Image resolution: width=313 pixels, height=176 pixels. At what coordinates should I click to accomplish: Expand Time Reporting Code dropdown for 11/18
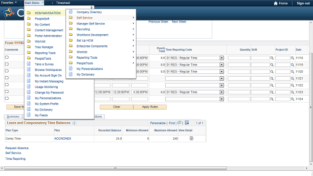(222, 58)
